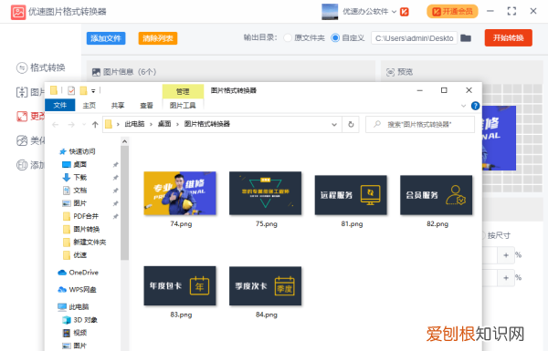
Task: Select 3D 对象 in navigation pane
Action: [79, 320]
